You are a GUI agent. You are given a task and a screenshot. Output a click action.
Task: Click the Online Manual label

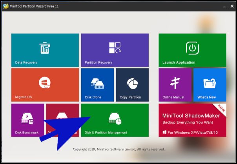point(173,97)
